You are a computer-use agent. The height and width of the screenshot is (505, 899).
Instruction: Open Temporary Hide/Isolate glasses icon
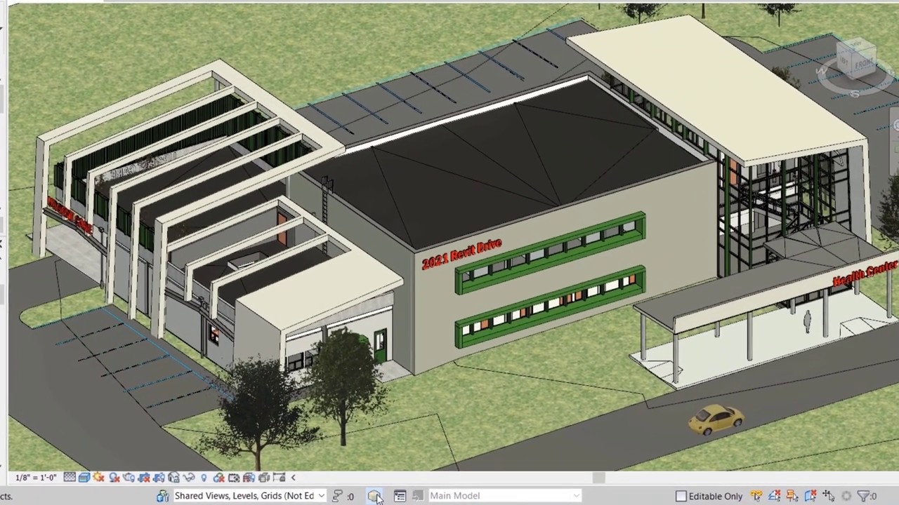pyautogui.click(x=189, y=478)
